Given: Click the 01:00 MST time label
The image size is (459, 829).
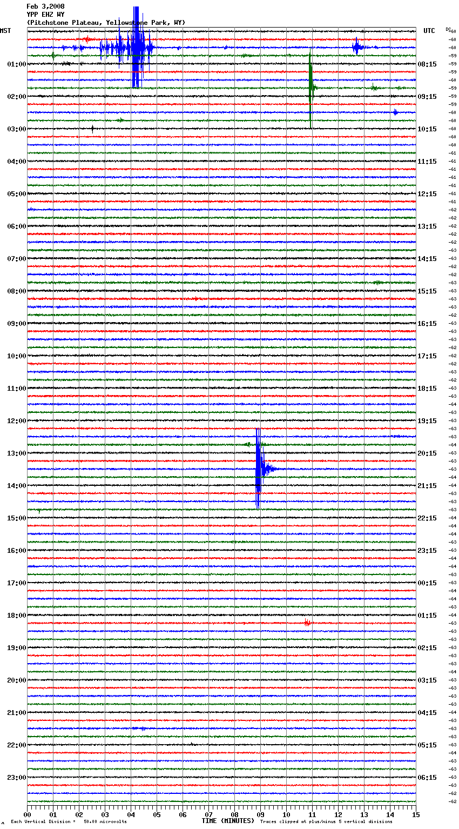Looking at the screenshot, I should (x=17, y=64).
